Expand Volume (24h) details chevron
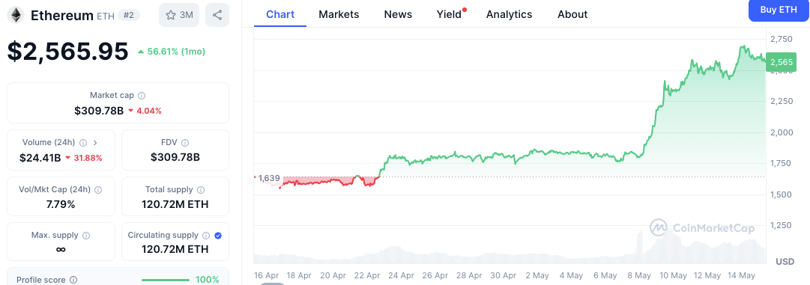This screenshot has height=285, width=810. [95, 143]
